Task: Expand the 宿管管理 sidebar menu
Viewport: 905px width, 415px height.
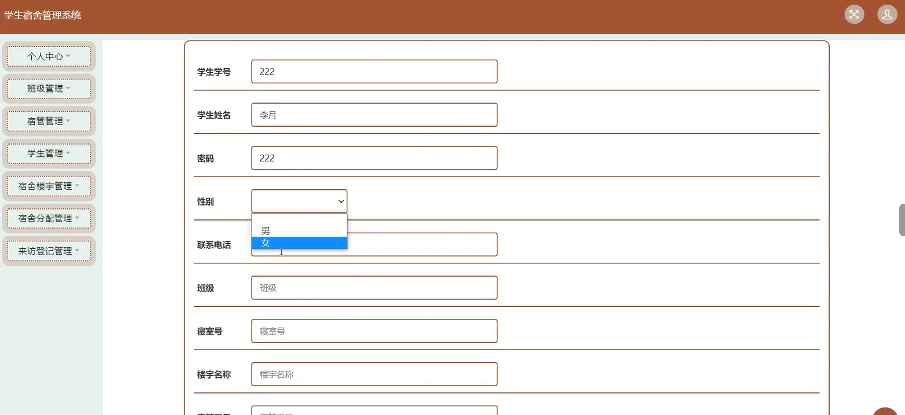Action: 49,121
